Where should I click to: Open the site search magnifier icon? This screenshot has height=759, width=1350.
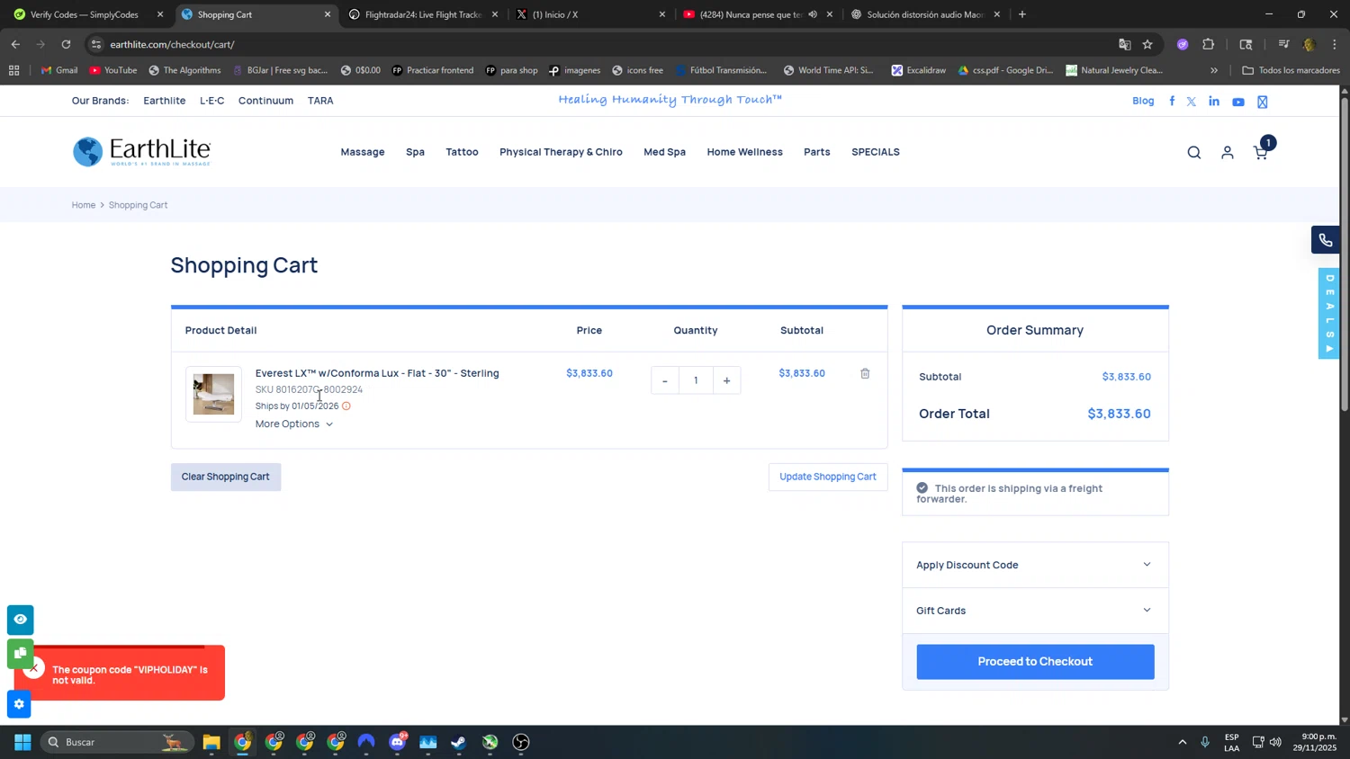click(1194, 153)
